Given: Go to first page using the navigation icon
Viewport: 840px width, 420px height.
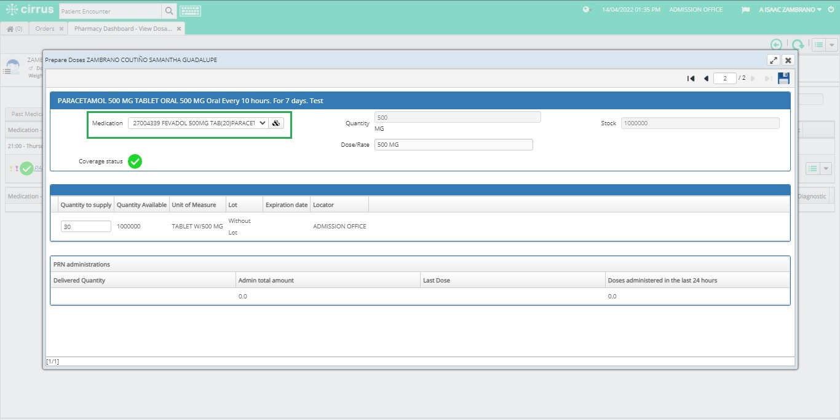Looking at the screenshot, I should (691, 78).
